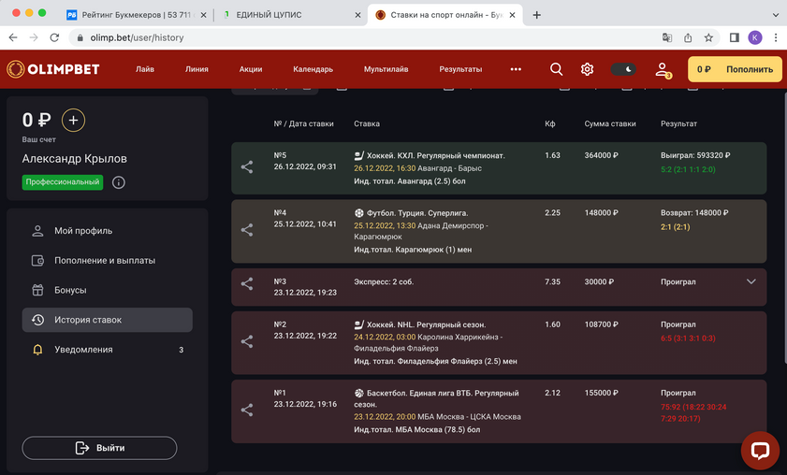Open Chrome profile avatar K
Image resolution: width=787 pixels, height=475 pixels.
(755, 37)
